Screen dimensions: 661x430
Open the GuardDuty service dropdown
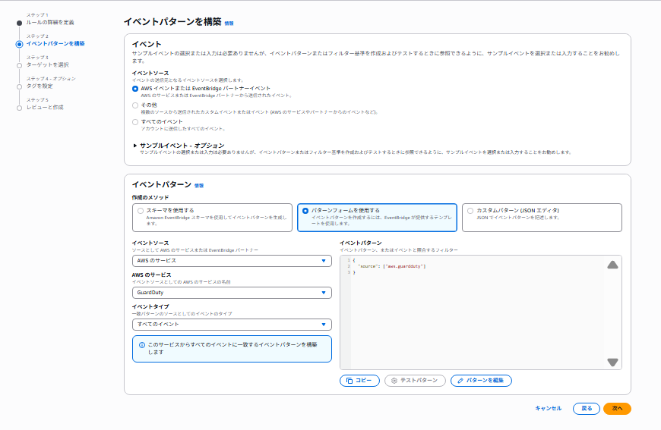pos(232,293)
